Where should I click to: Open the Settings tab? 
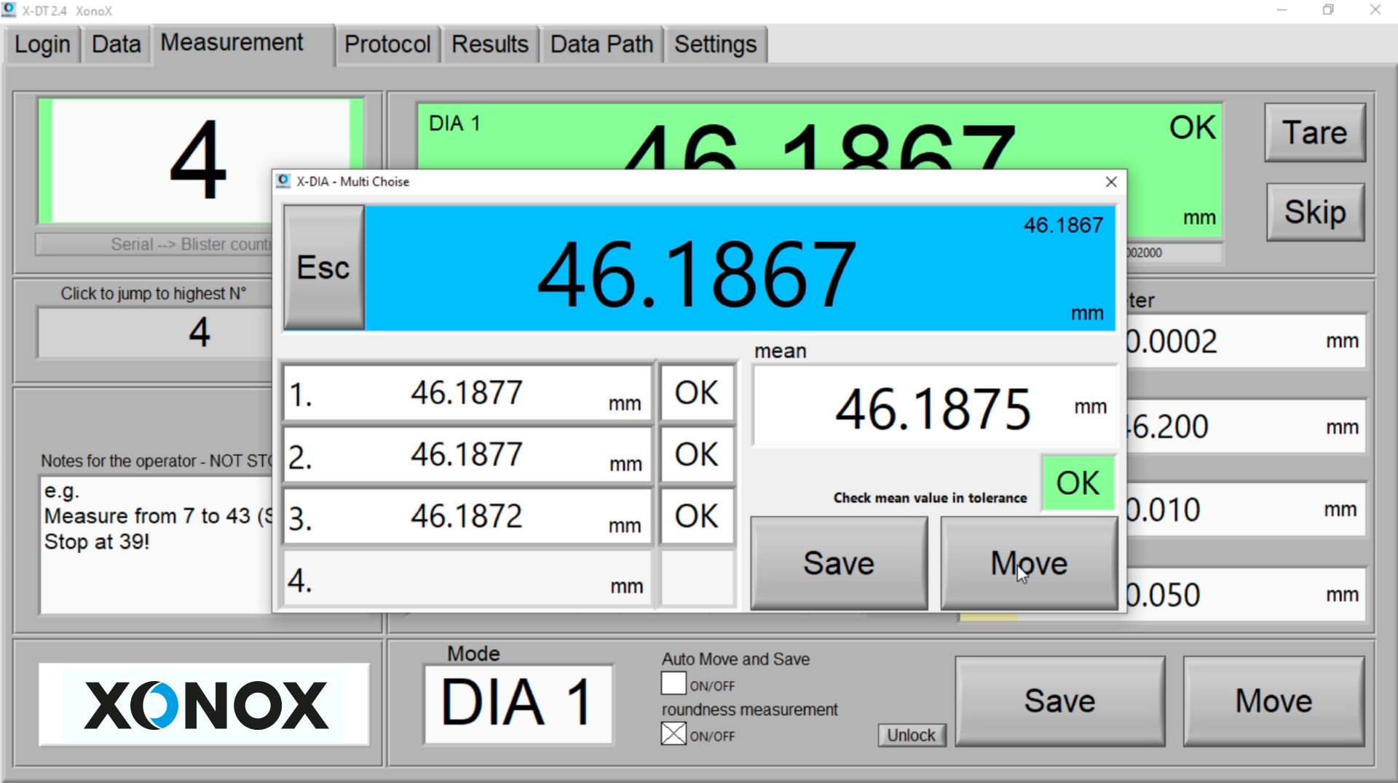(715, 44)
